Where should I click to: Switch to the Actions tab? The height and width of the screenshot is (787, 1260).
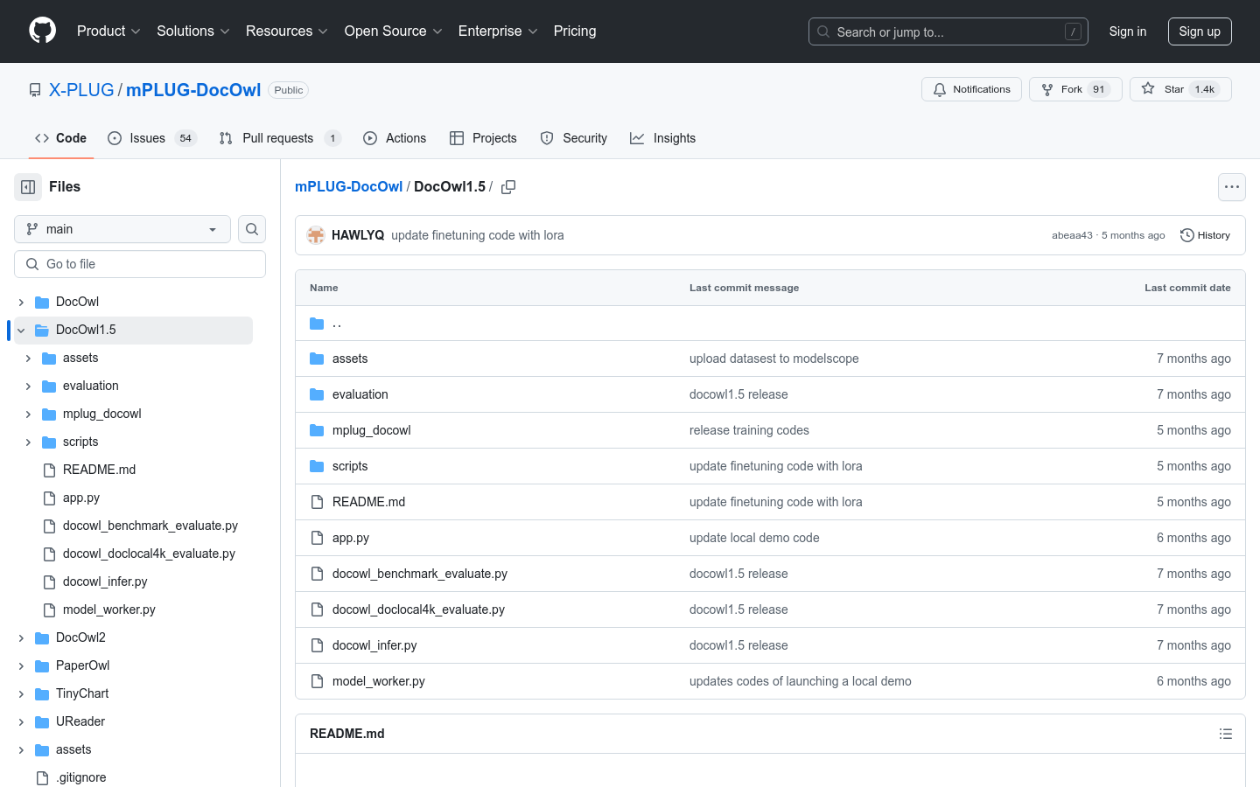(x=395, y=138)
